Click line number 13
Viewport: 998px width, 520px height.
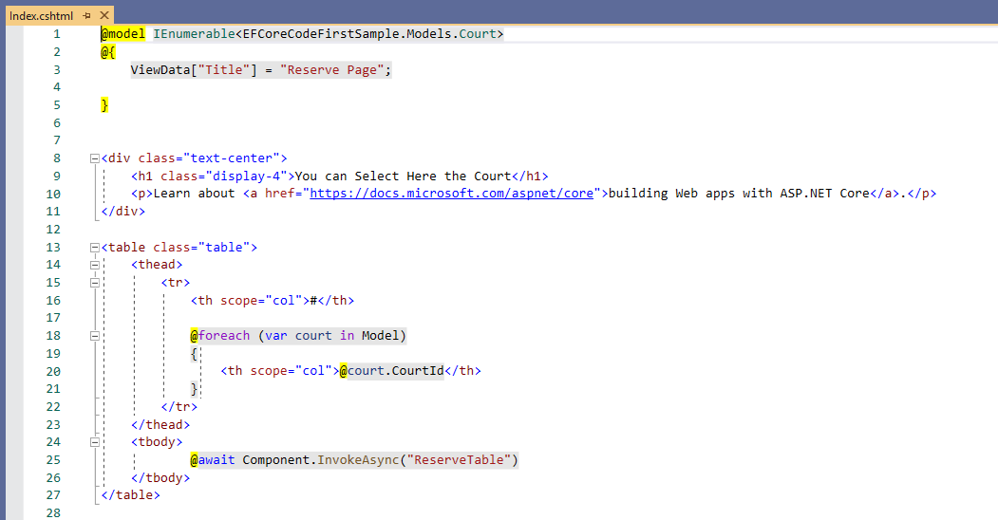pyautogui.click(x=53, y=248)
